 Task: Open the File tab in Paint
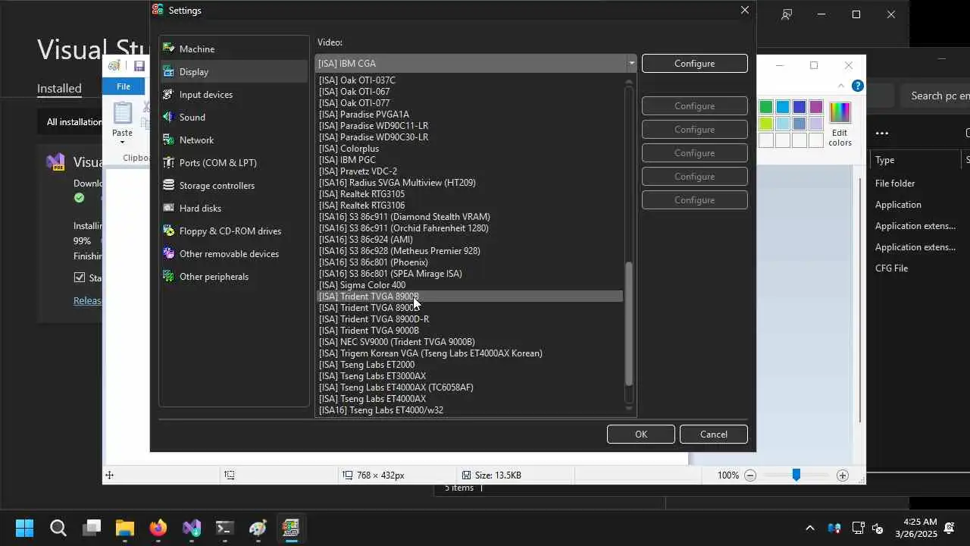click(124, 86)
